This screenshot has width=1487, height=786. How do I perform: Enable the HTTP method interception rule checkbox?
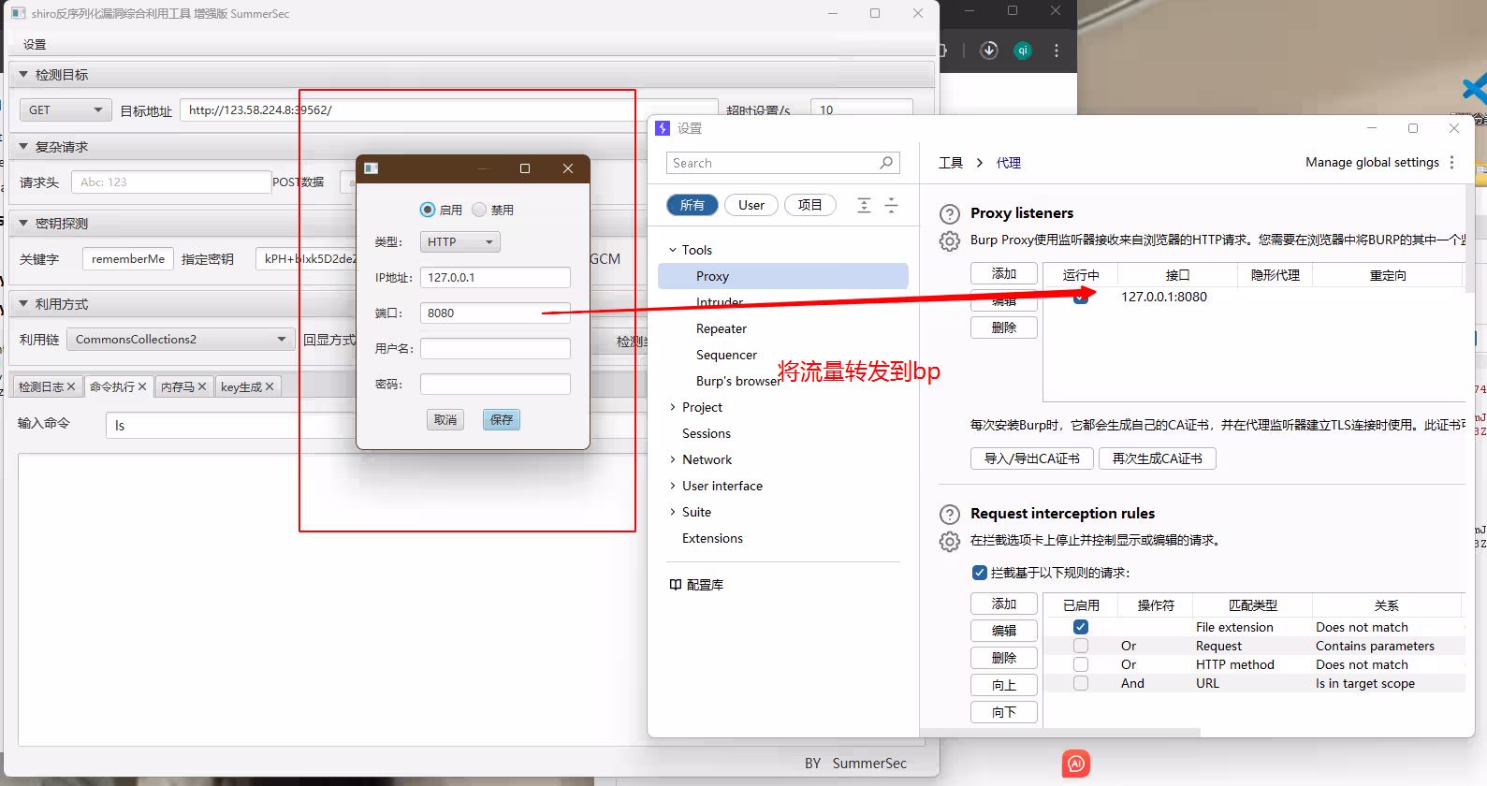coord(1080,664)
